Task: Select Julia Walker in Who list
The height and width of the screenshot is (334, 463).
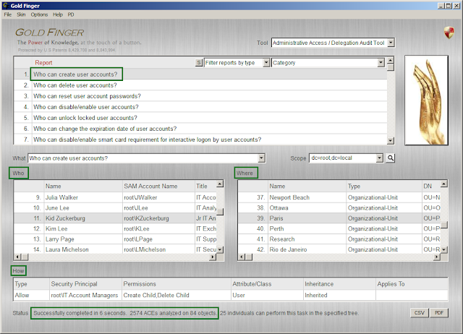Action: pyautogui.click(x=115, y=197)
